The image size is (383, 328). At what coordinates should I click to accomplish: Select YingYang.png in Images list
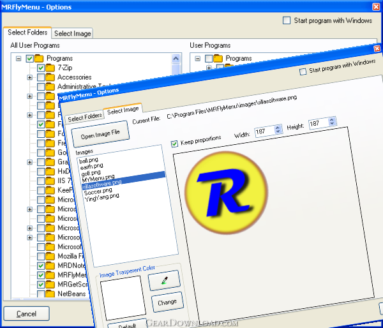click(102, 197)
